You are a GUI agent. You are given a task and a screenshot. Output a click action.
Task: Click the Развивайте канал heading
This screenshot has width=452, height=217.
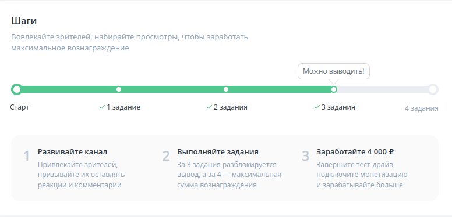(x=72, y=152)
